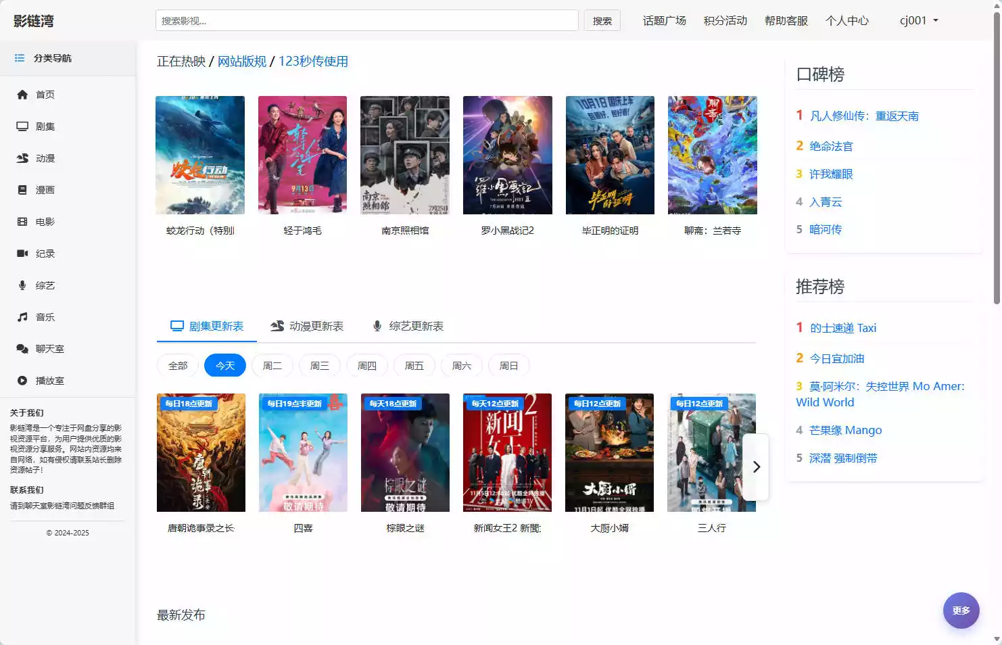Select the 周五 day filter
The height and width of the screenshot is (645, 1002).
414,366
